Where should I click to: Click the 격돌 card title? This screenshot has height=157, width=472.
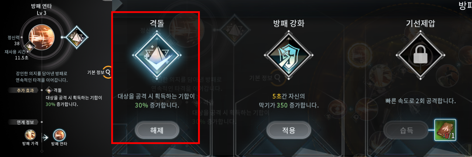coord(156,22)
